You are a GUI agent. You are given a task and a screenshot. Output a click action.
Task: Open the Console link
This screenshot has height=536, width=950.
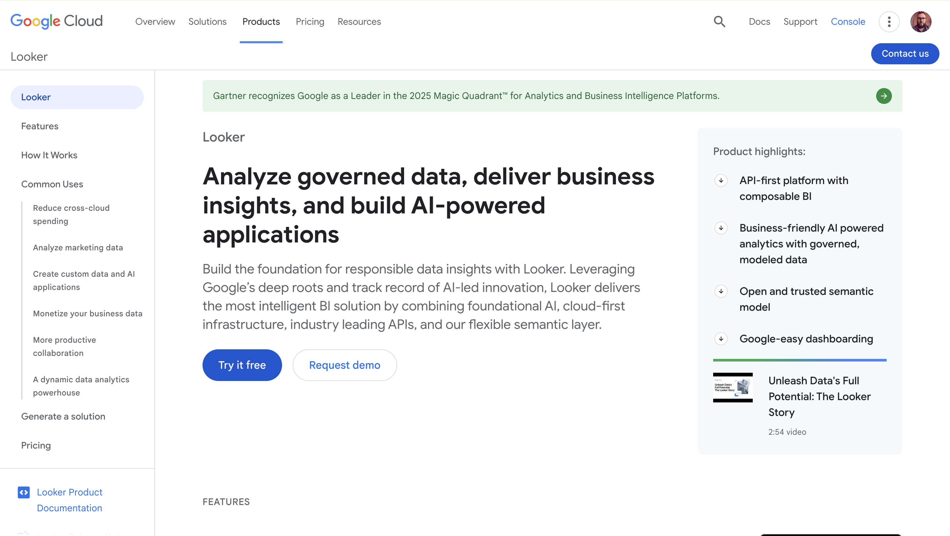tap(848, 22)
